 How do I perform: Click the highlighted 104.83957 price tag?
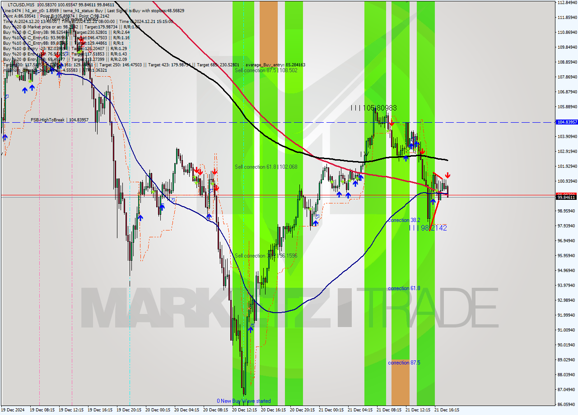pos(566,122)
